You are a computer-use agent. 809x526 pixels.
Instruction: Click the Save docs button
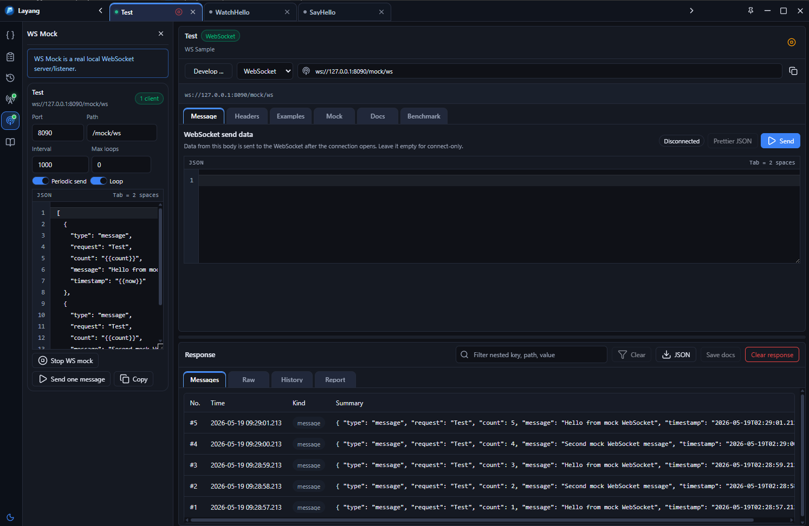pyautogui.click(x=720, y=355)
